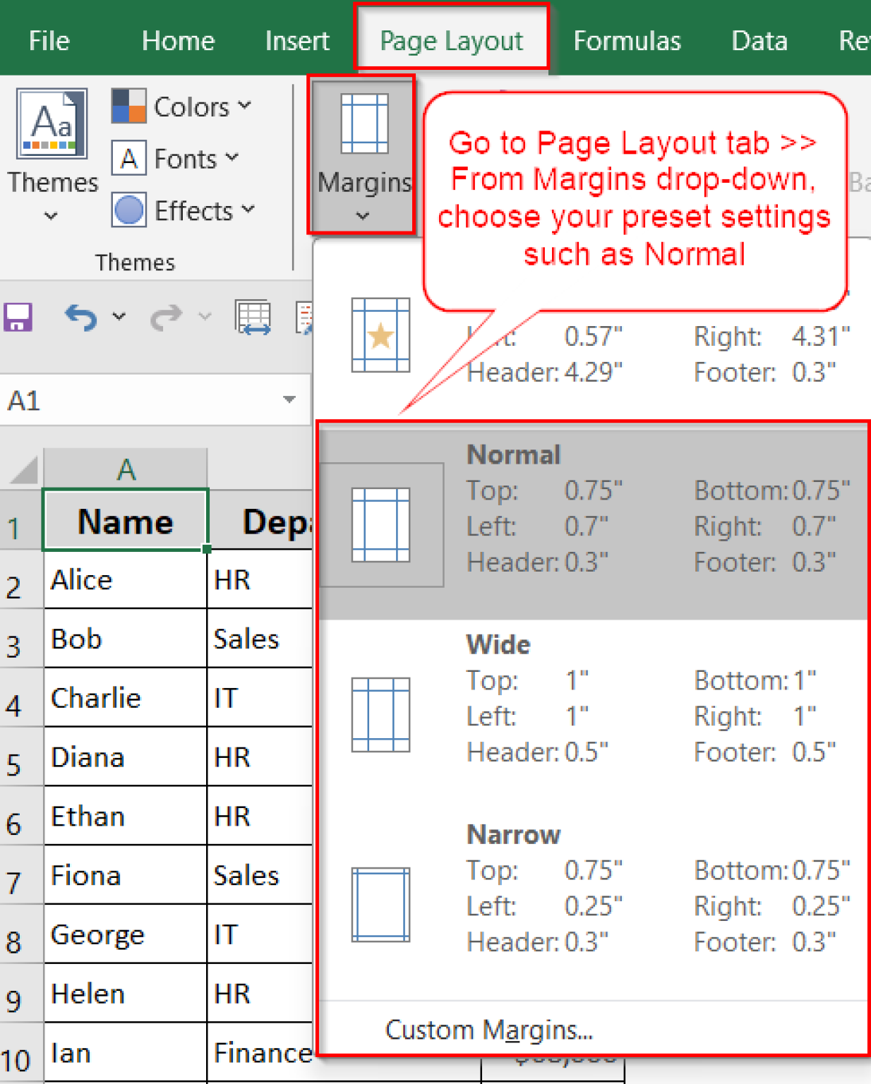
Task: Open the Effects theme icon
Action: (128, 210)
